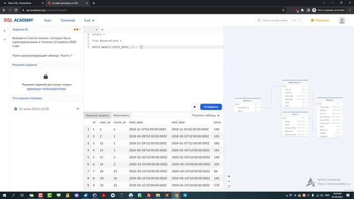
Task: Click the price cell showing 225
Action: click(x=216, y=164)
